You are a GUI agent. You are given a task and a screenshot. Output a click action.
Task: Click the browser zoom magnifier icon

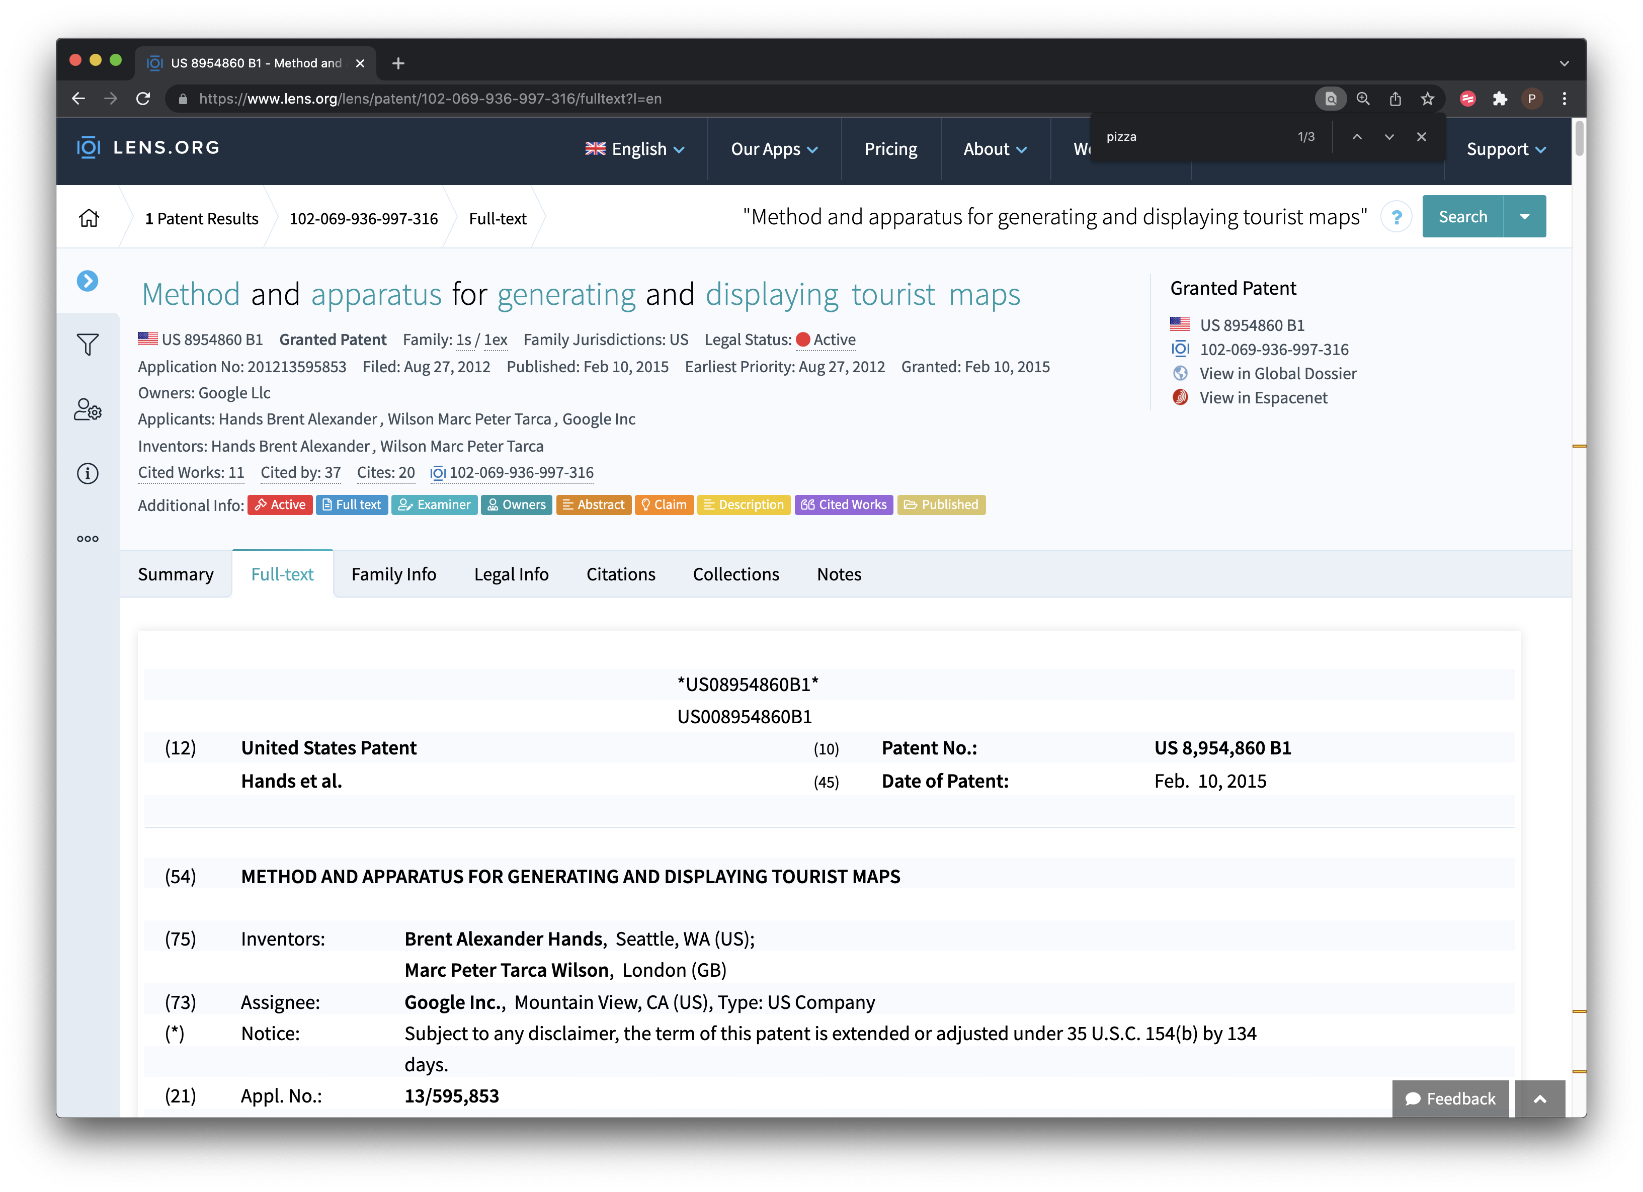pos(1363,99)
